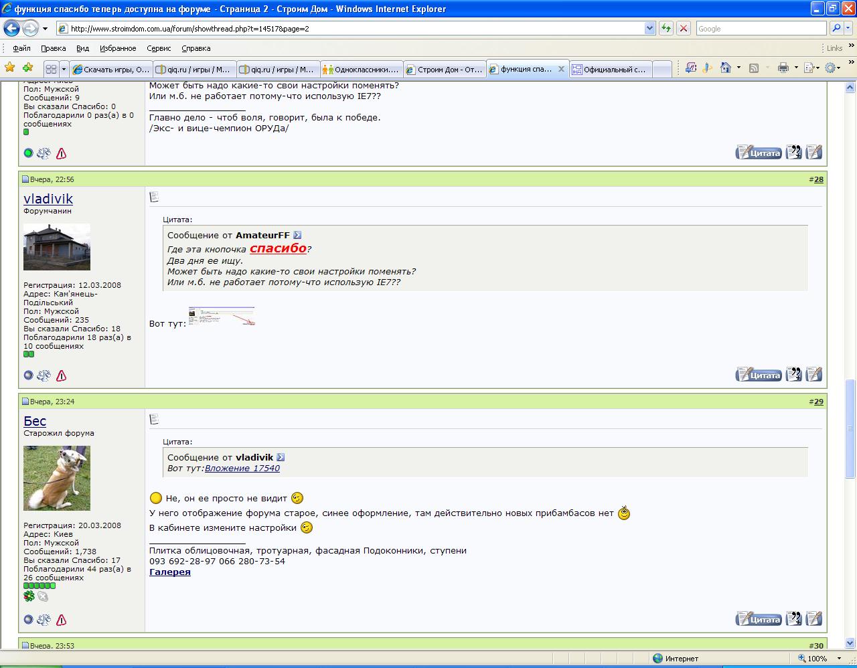
Task: Switch to the Одноклассники tab
Action: (x=361, y=69)
